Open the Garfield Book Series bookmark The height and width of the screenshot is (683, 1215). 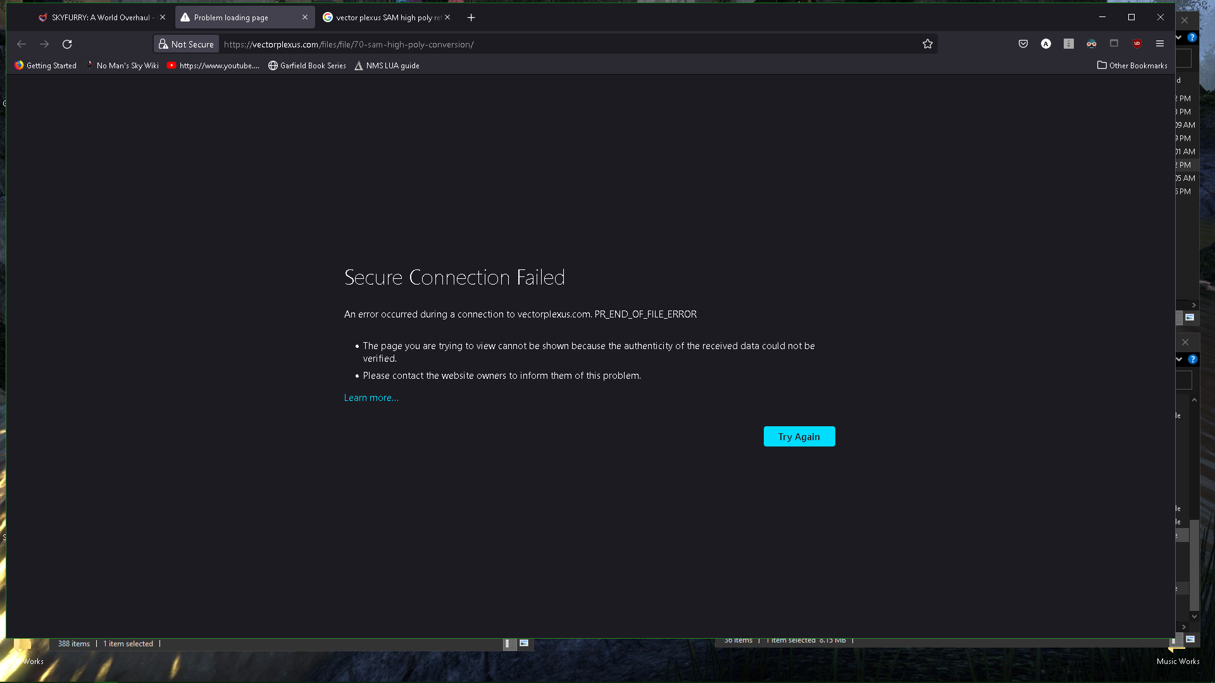(x=307, y=65)
